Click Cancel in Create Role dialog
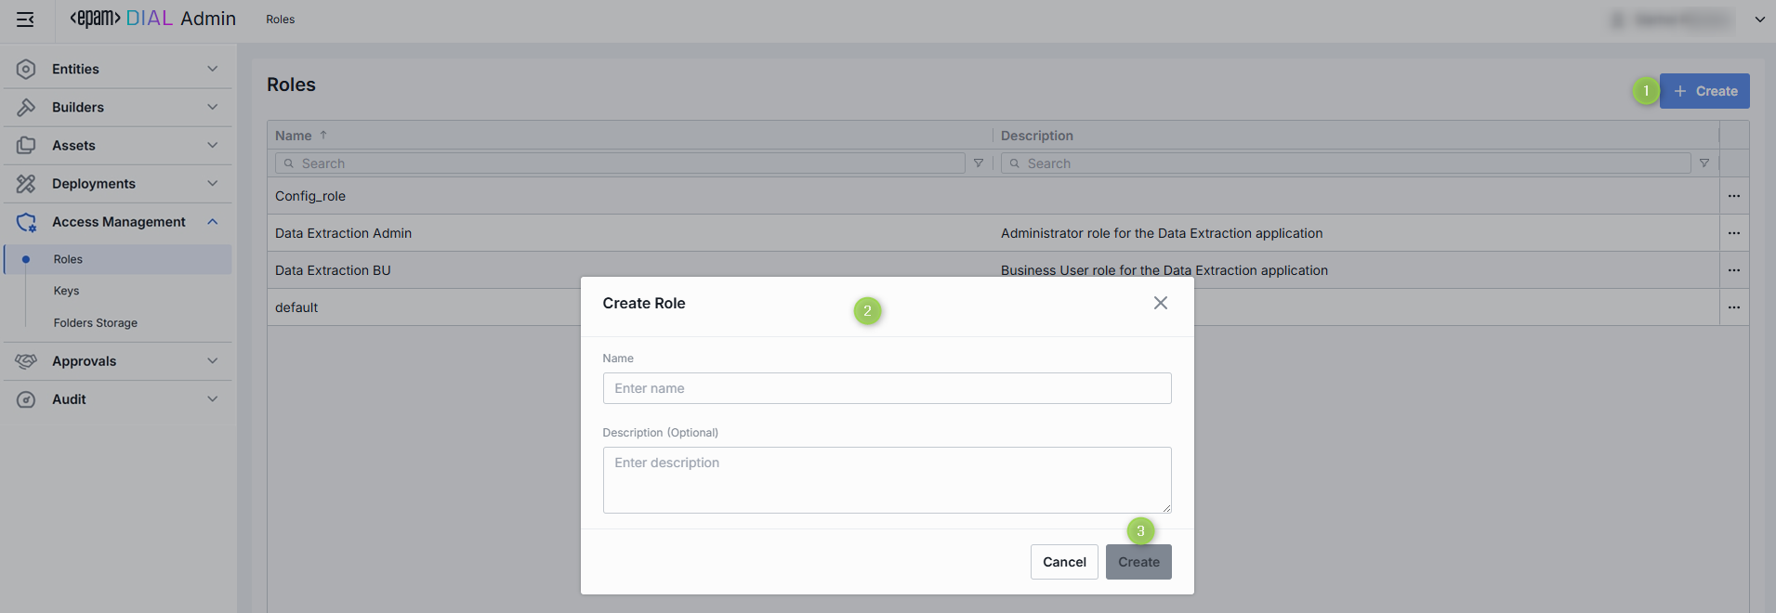This screenshot has width=1776, height=613. (1064, 562)
